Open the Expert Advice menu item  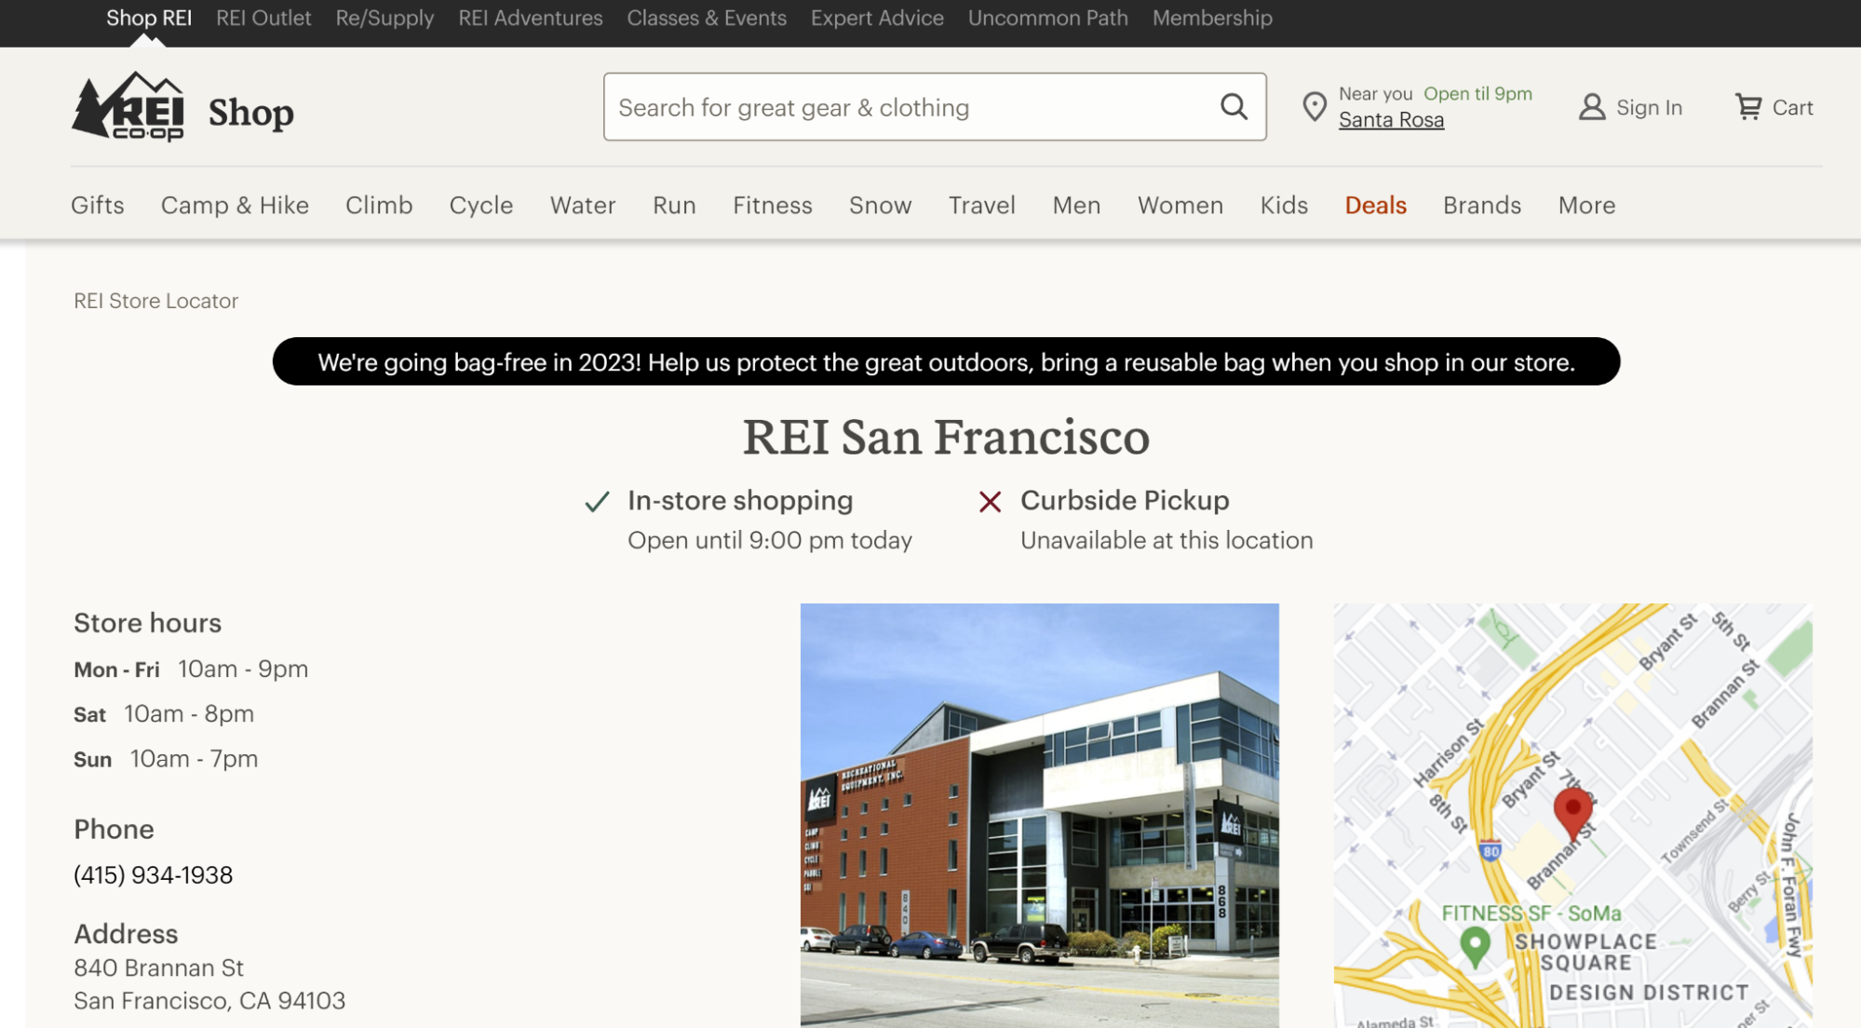coord(877,17)
